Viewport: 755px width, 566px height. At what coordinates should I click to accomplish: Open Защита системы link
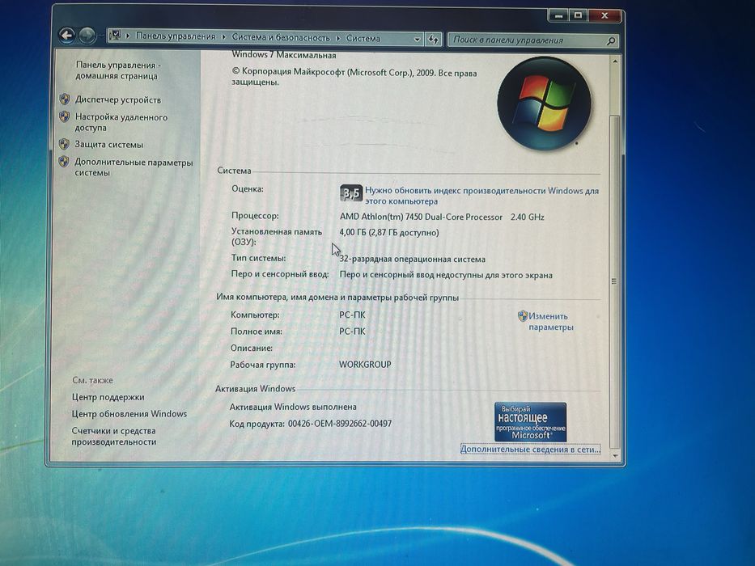(108, 145)
